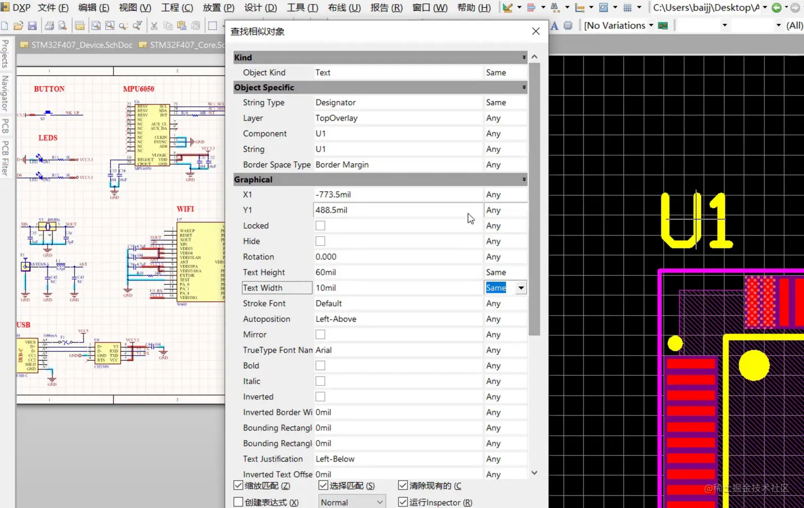Click the Text Height Same match value
804x508 pixels.
(505, 273)
